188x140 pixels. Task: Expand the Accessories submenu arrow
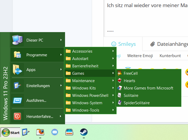[x=113, y=51]
